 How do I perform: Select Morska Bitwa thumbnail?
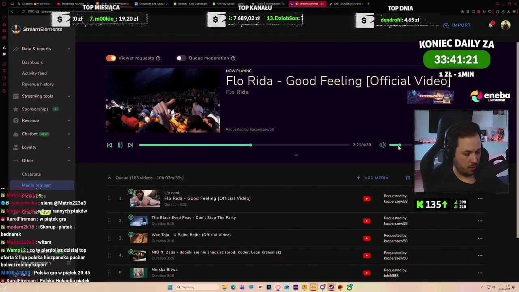(139, 273)
